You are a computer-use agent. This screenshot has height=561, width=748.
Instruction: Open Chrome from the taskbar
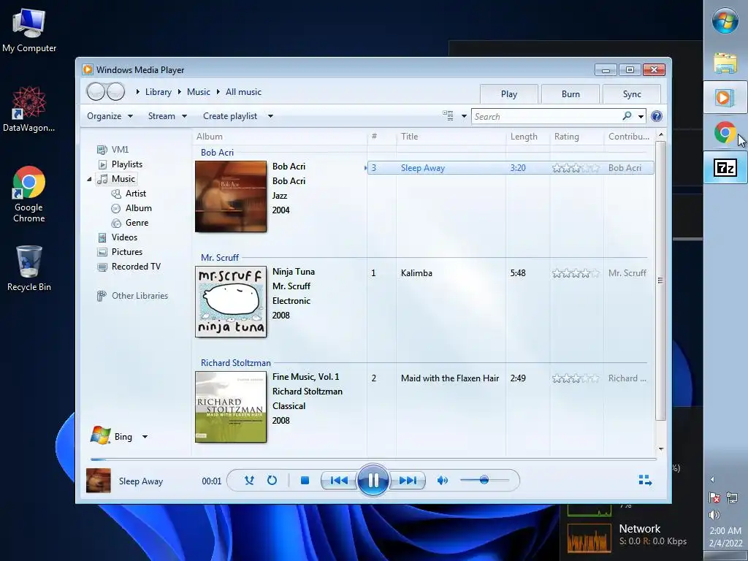[x=725, y=132]
